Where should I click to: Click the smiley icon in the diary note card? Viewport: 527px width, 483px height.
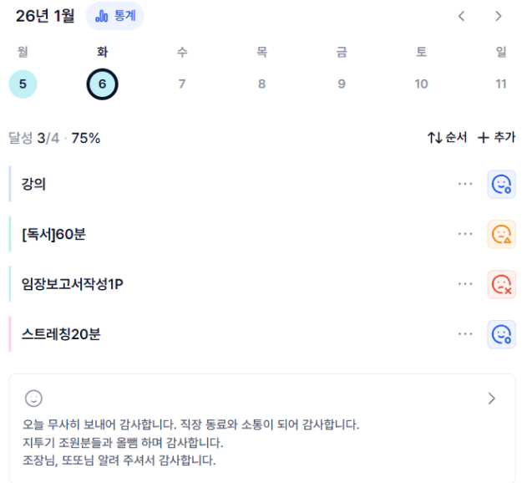pos(33,399)
